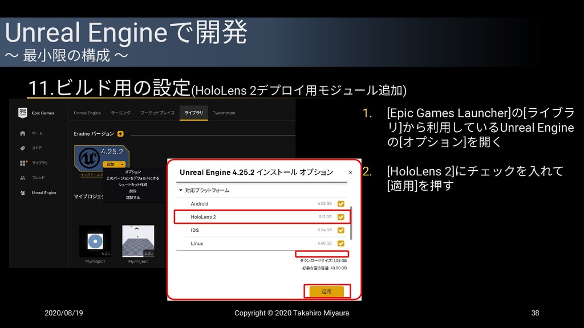Click the ライブラリ grid icon in sidebar
The height and width of the screenshot is (328, 584).
[23, 163]
